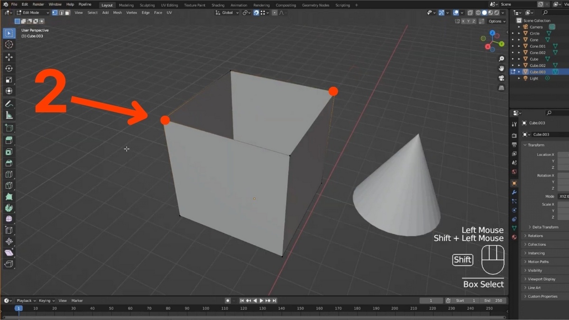
Task: Switch to wireframe viewport shading
Action: coord(478,13)
